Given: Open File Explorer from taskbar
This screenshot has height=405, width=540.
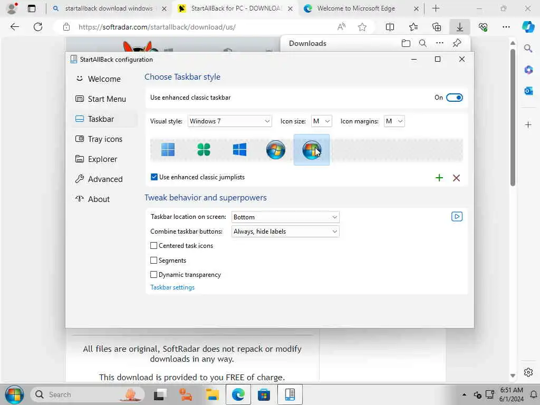Looking at the screenshot, I should point(212,394).
